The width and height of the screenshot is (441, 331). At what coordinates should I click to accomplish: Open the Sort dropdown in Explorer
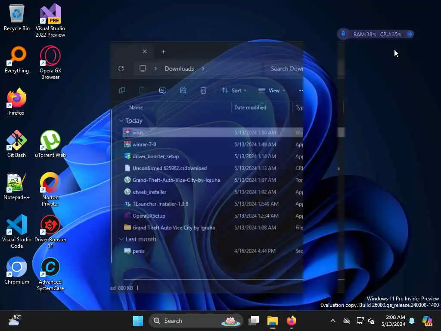click(x=234, y=91)
